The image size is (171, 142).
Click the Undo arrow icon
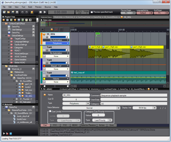[22, 12]
